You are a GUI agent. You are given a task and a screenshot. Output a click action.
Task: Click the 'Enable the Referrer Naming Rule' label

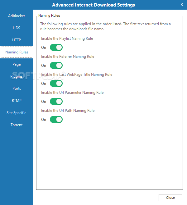68,57
